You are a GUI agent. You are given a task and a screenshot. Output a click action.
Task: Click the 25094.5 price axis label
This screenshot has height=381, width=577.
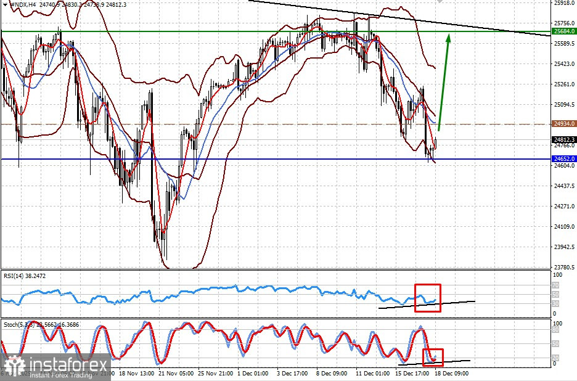coord(564,105)
